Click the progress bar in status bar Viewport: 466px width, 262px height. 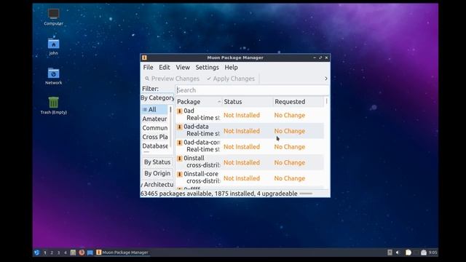coord(306,194)
